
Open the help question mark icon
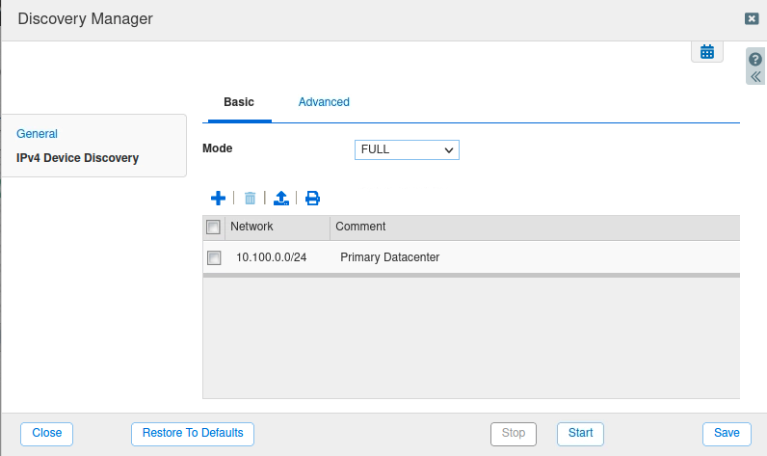[755, 59]
